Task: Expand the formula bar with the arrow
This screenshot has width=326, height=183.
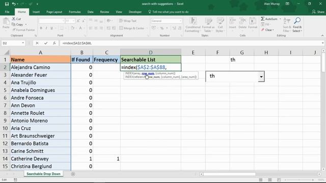Action: coord(322,43)
